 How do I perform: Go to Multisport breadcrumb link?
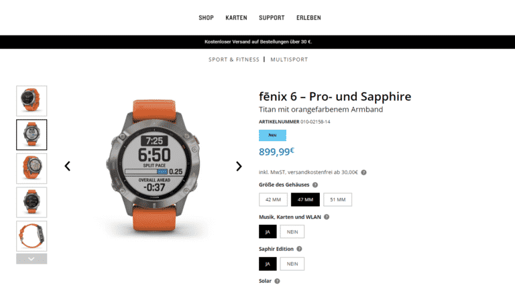pos(289,60)
